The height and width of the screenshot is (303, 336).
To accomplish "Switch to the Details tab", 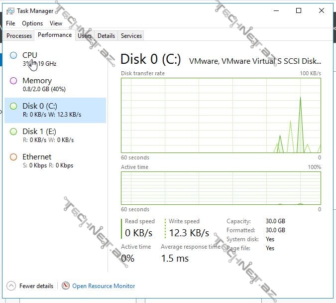I will click(x=106, y=36).
